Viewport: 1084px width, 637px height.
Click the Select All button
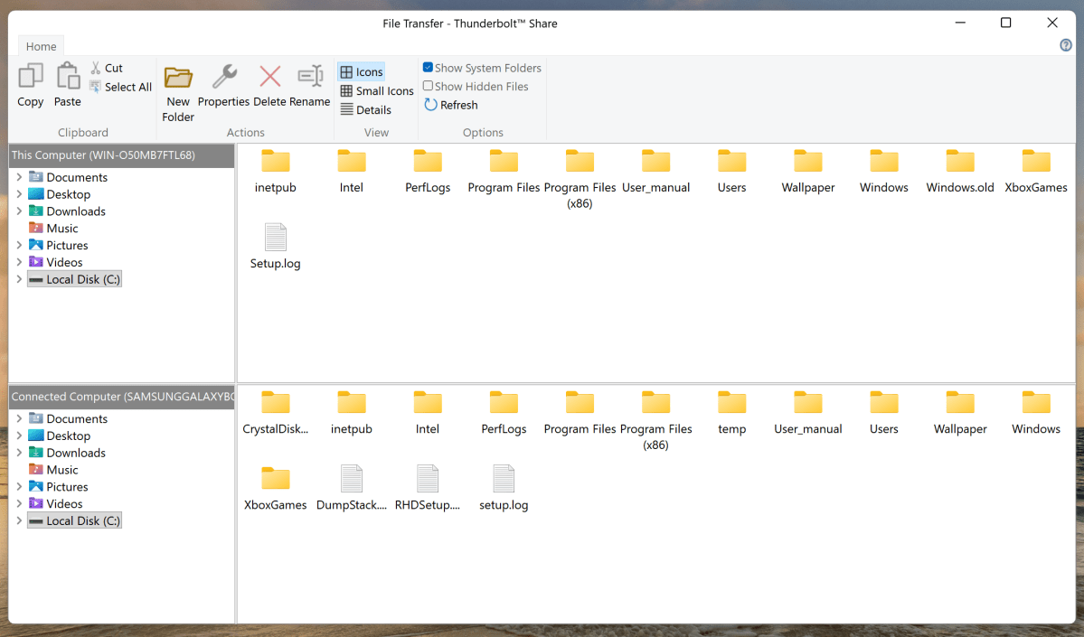point(120,87)
